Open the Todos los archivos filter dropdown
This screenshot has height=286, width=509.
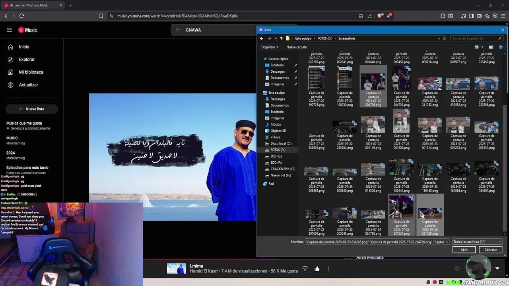point(477,242)
